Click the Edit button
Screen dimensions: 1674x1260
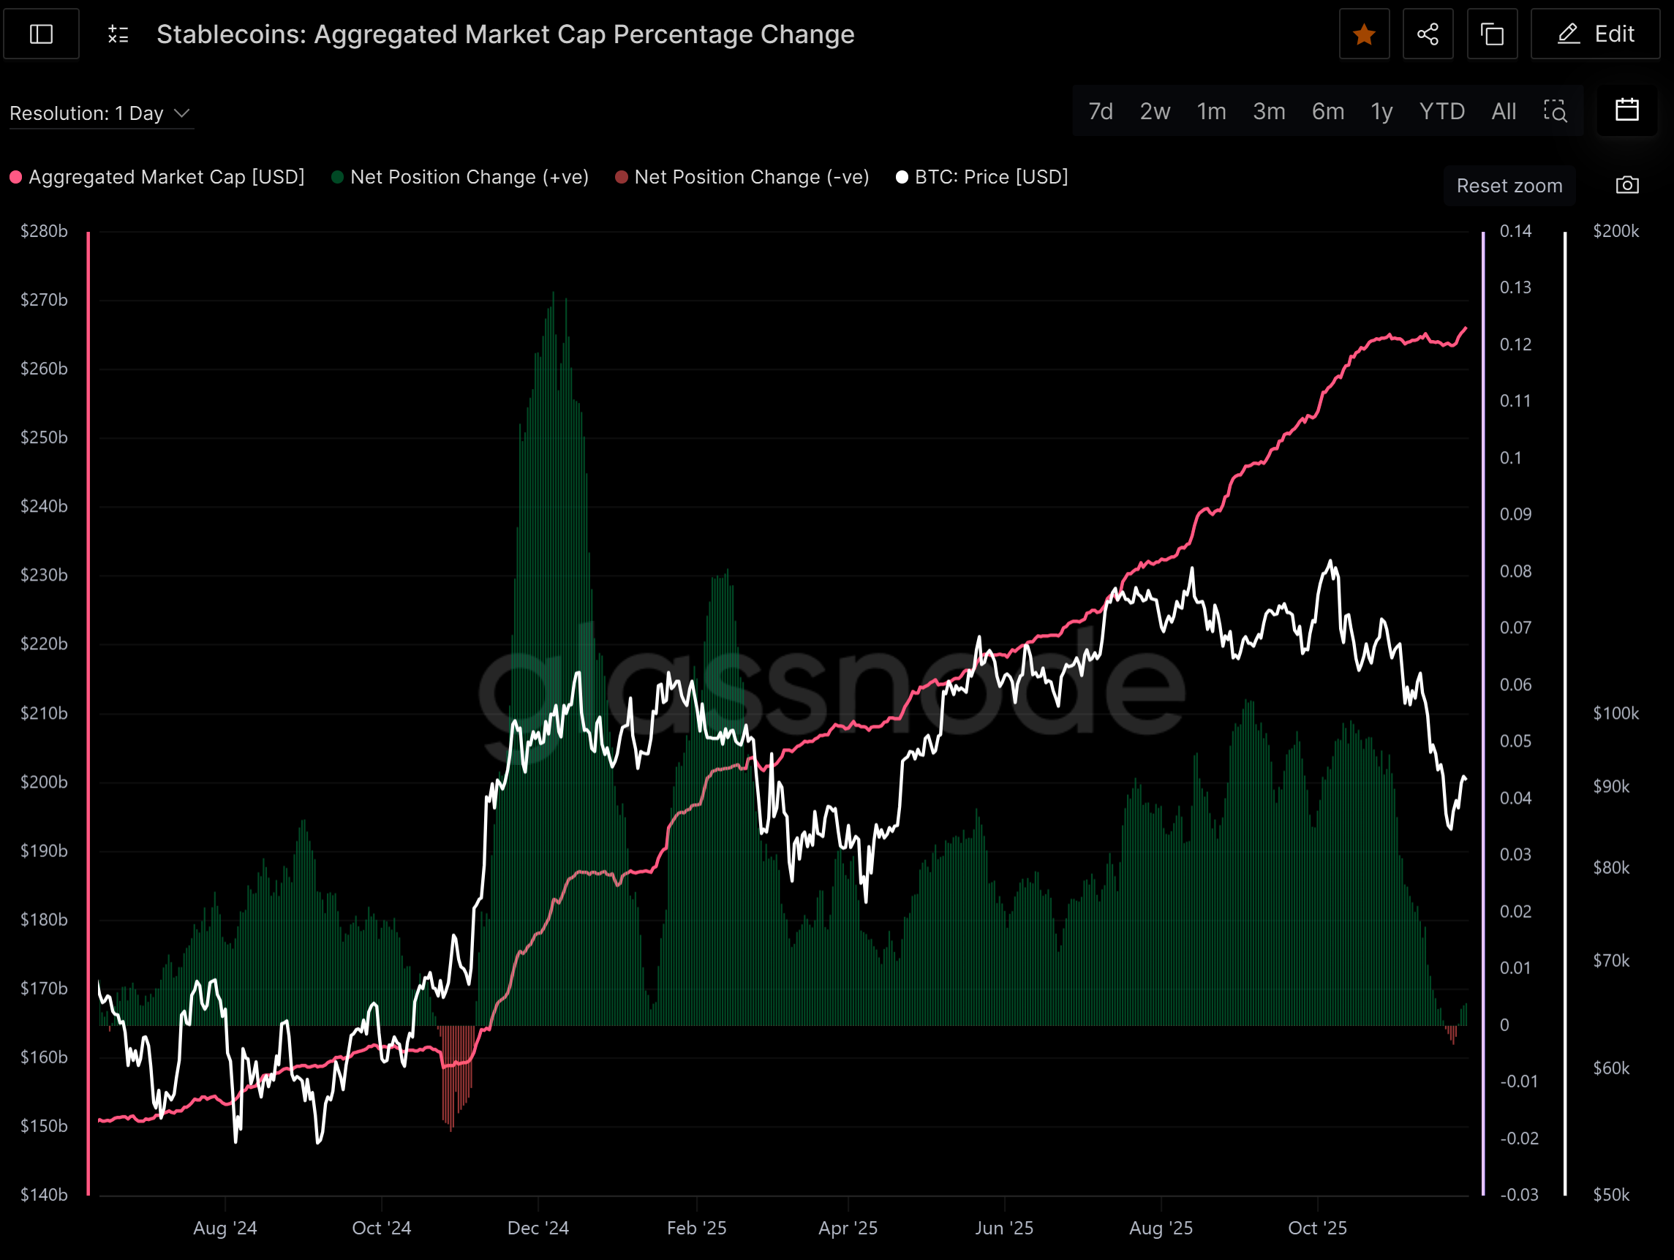(1595, 34)
